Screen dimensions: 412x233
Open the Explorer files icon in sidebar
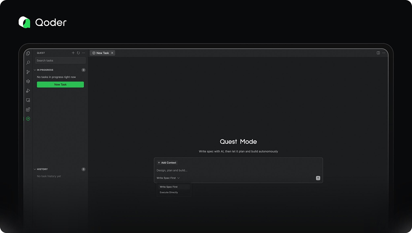pyautogui.click(x=28, y=53)
